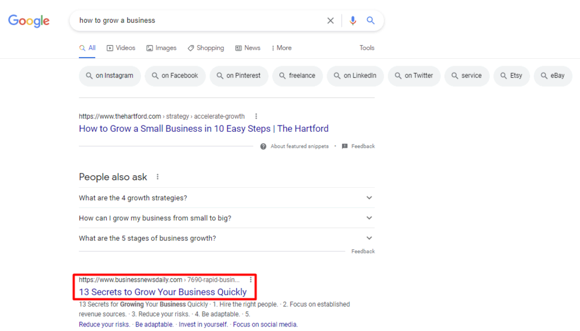Click the People also ask options icon
The image size is (580, 331).
[x=157, y=177]
